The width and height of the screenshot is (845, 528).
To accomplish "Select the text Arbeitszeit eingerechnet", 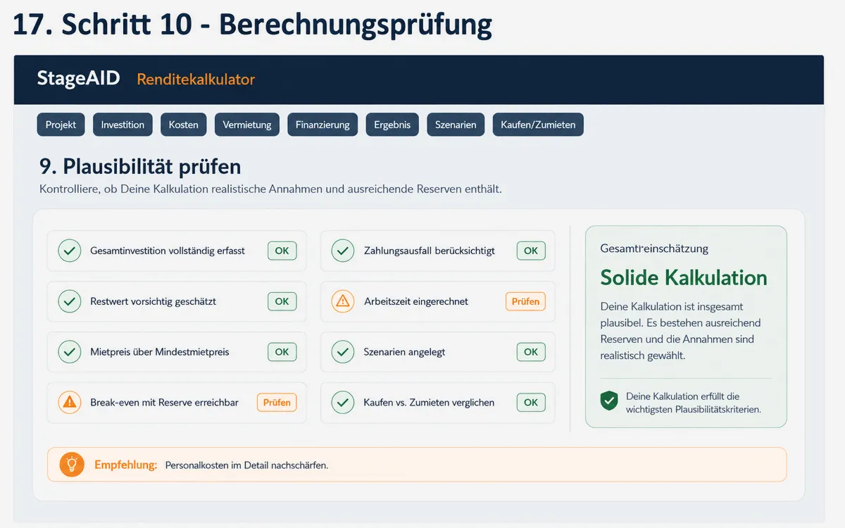I will pyautogui.click(x=416, y=301).
